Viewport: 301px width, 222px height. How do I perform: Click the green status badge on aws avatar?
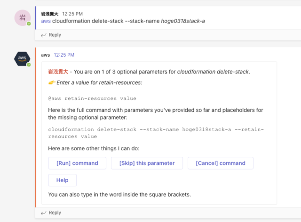coord(29,65)
